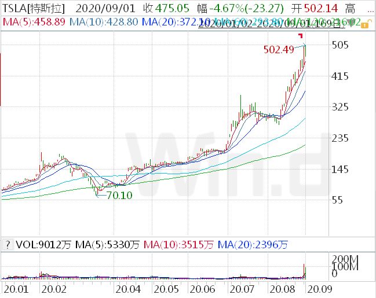Click the MA(20):372.10 price indicator label
Viewport: 376px width, 298px height.
click(x=176, y=22)
